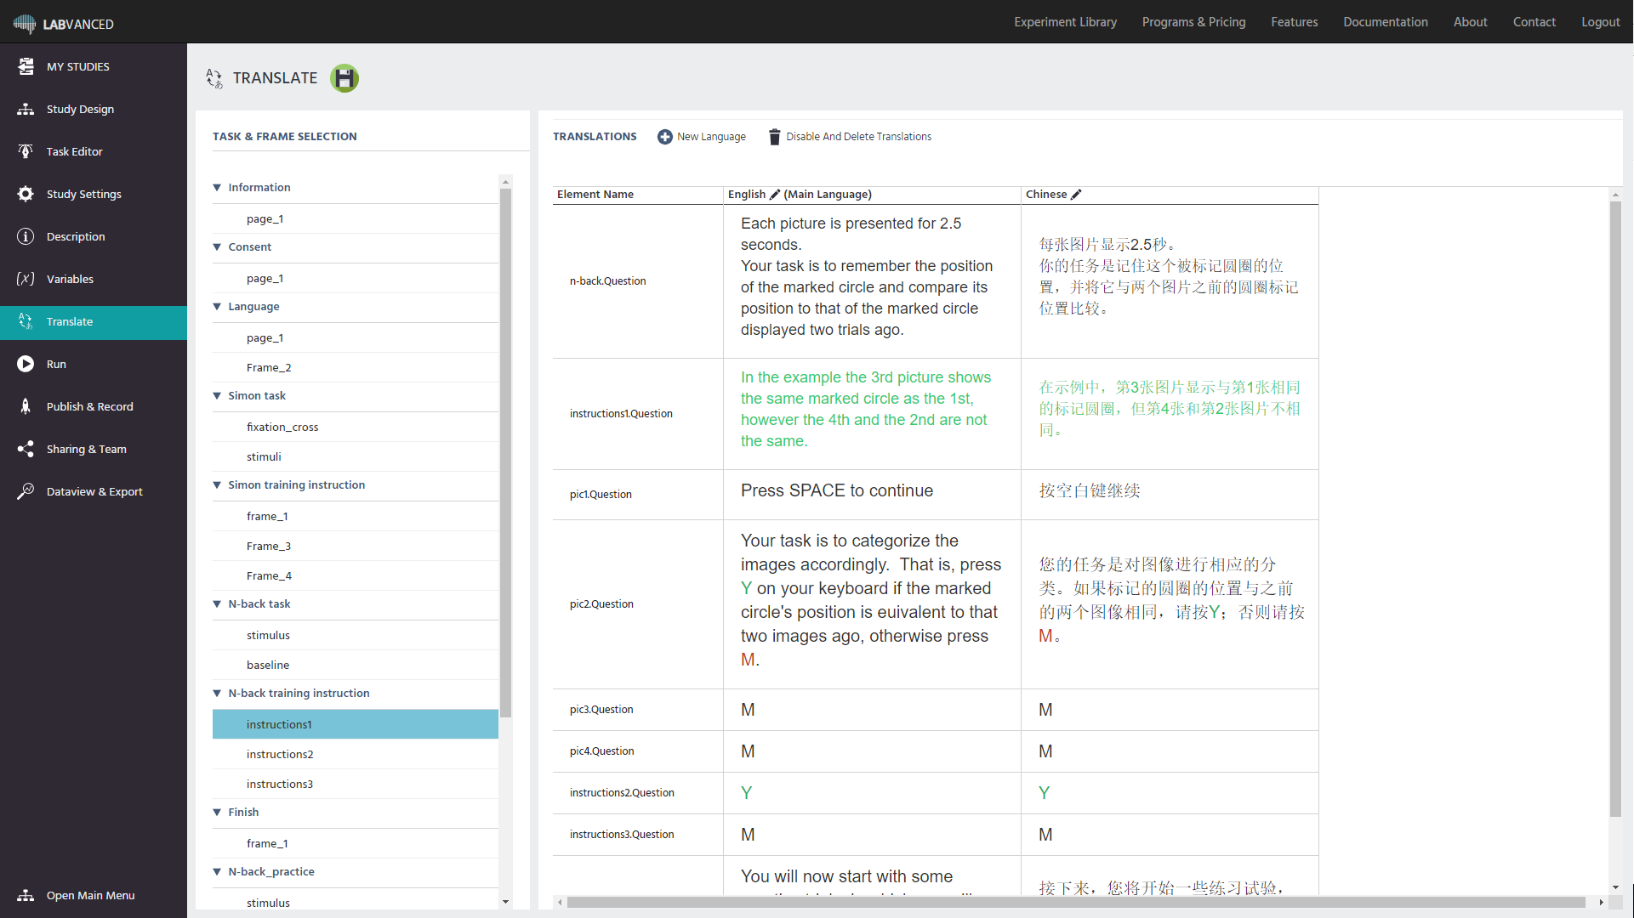
Task: Click 'pic2.Question' element name
Action: 601,604
